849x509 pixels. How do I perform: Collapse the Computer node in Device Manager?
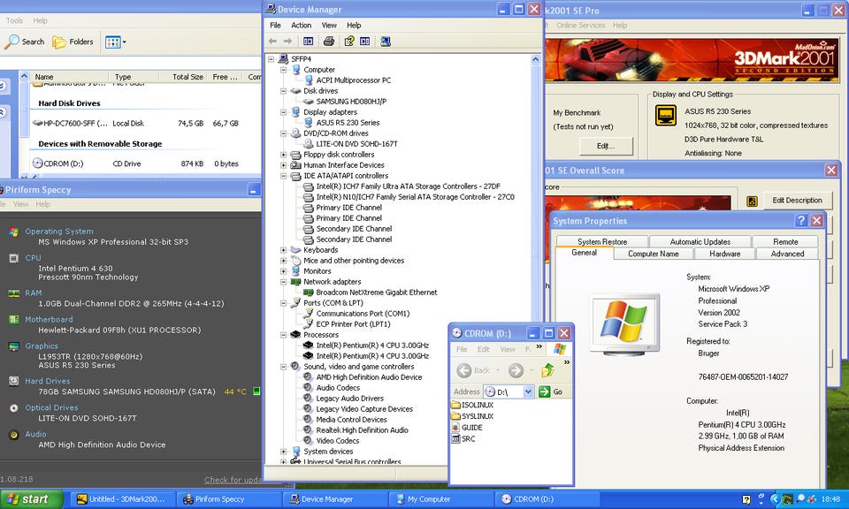coord(283,70)
